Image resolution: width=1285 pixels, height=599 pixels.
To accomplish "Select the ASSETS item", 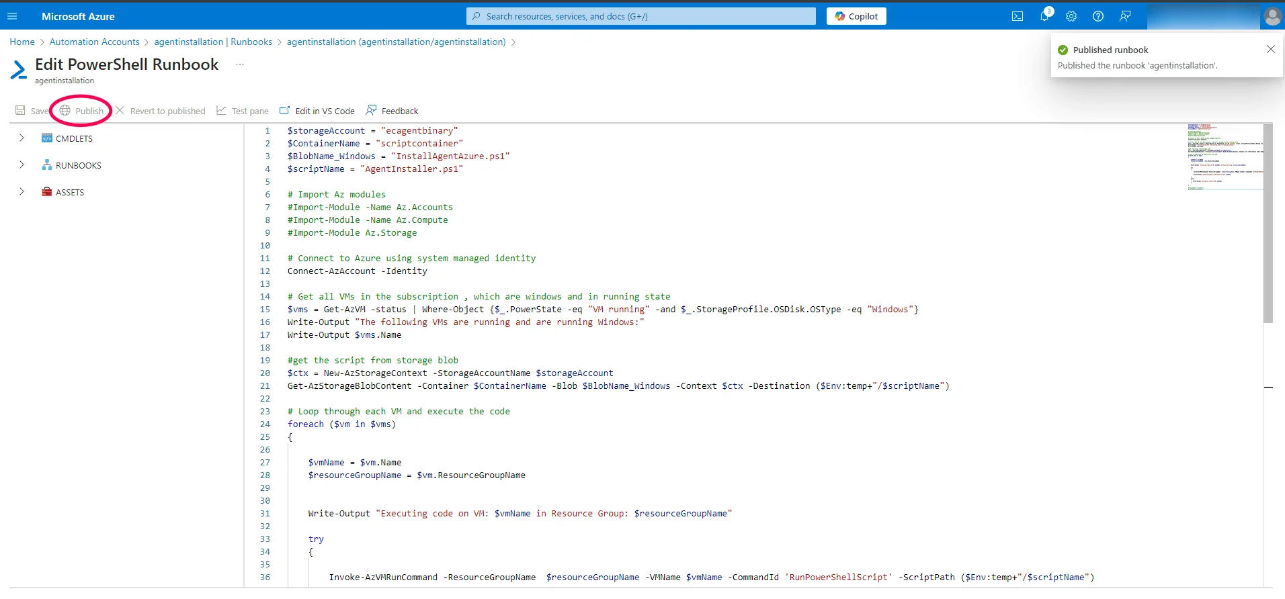I will [63, 192].
